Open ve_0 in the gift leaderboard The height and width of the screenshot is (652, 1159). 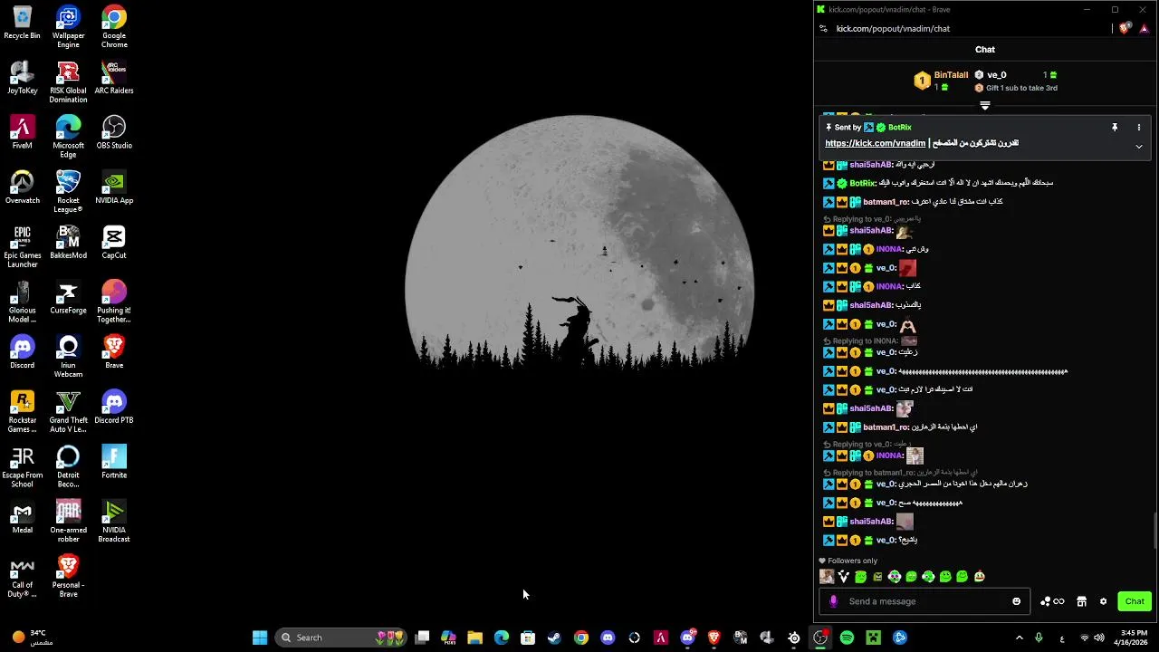click(x=997, y=75)
